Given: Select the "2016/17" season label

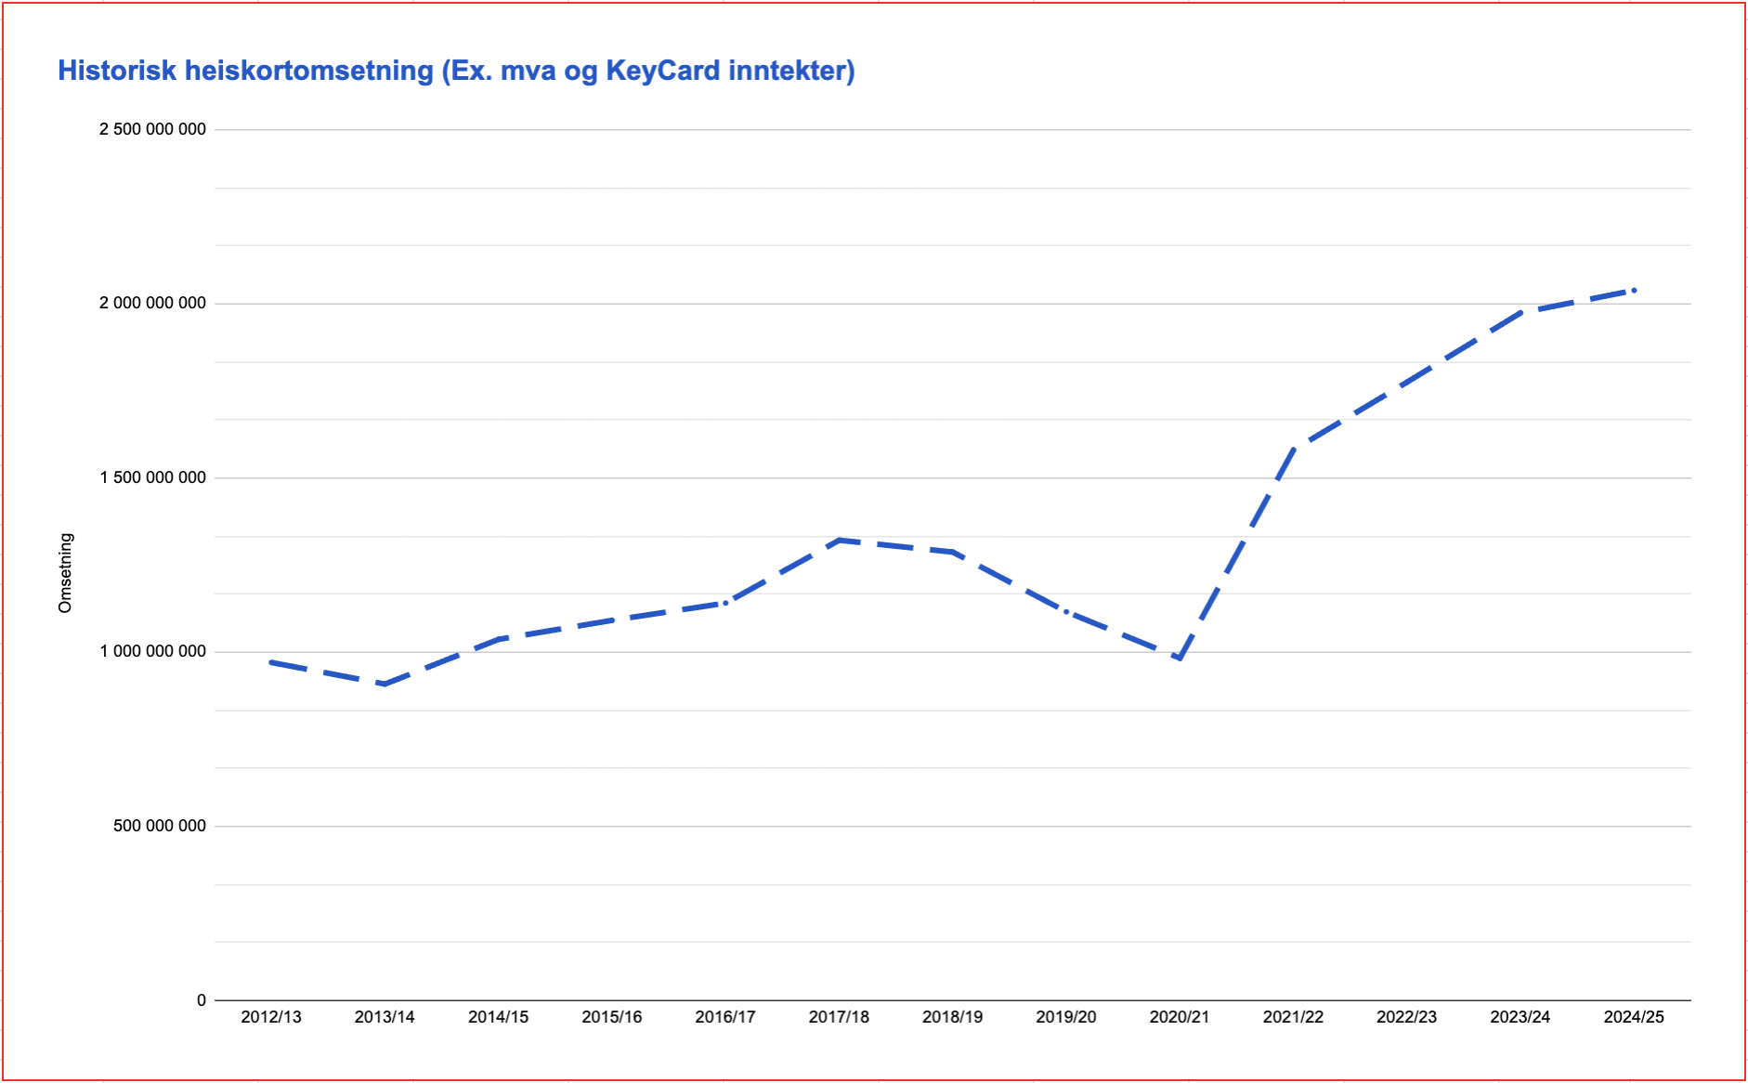Looking at the screenshot, I should (725, 1017).
